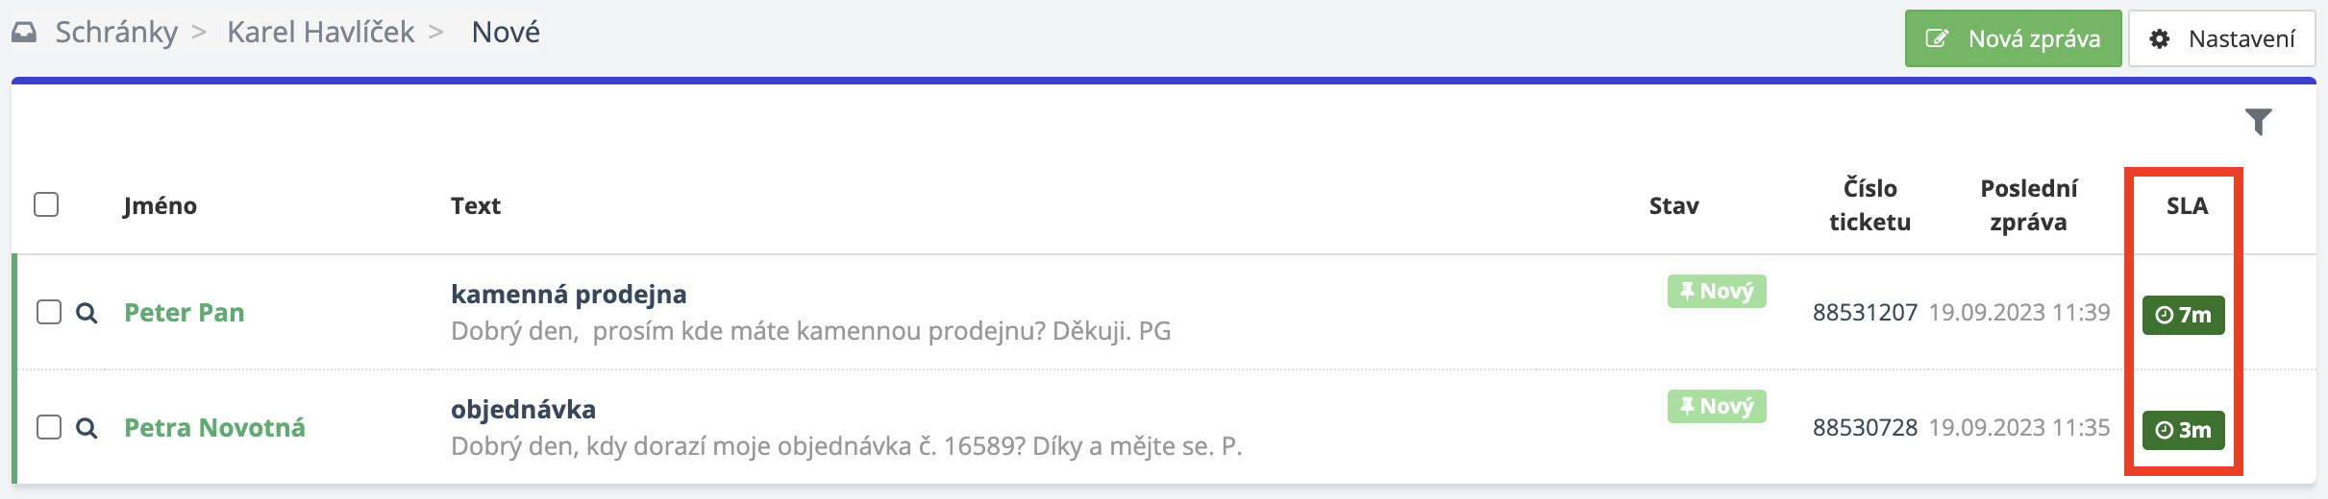The image size is (2328, 499).
Task: Click magnifier icon beside Peter Pan
Action: (87, 313)
